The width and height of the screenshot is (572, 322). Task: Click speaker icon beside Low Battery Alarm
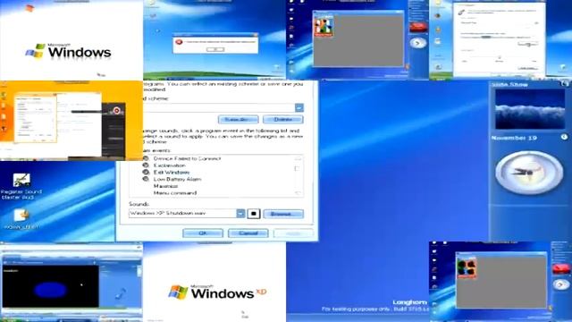click(x=146, y=179)
